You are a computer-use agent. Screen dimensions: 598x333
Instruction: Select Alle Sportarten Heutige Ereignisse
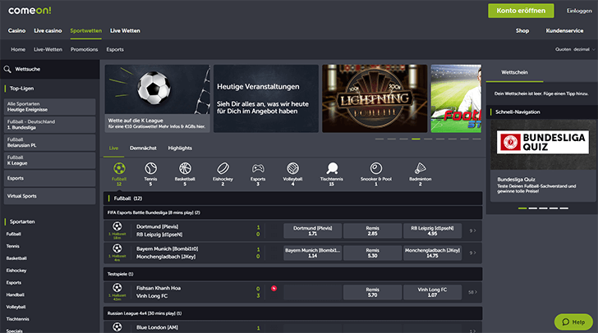[49, 107]
